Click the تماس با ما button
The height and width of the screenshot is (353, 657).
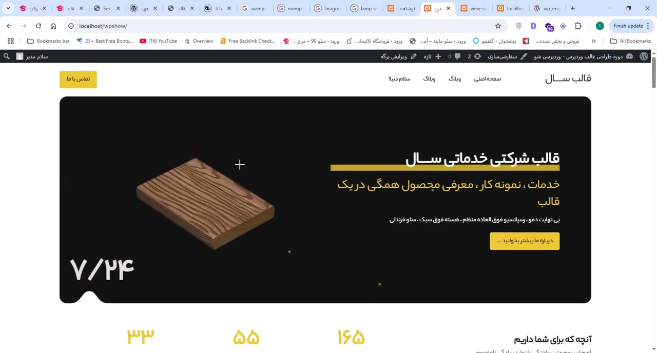78,79
